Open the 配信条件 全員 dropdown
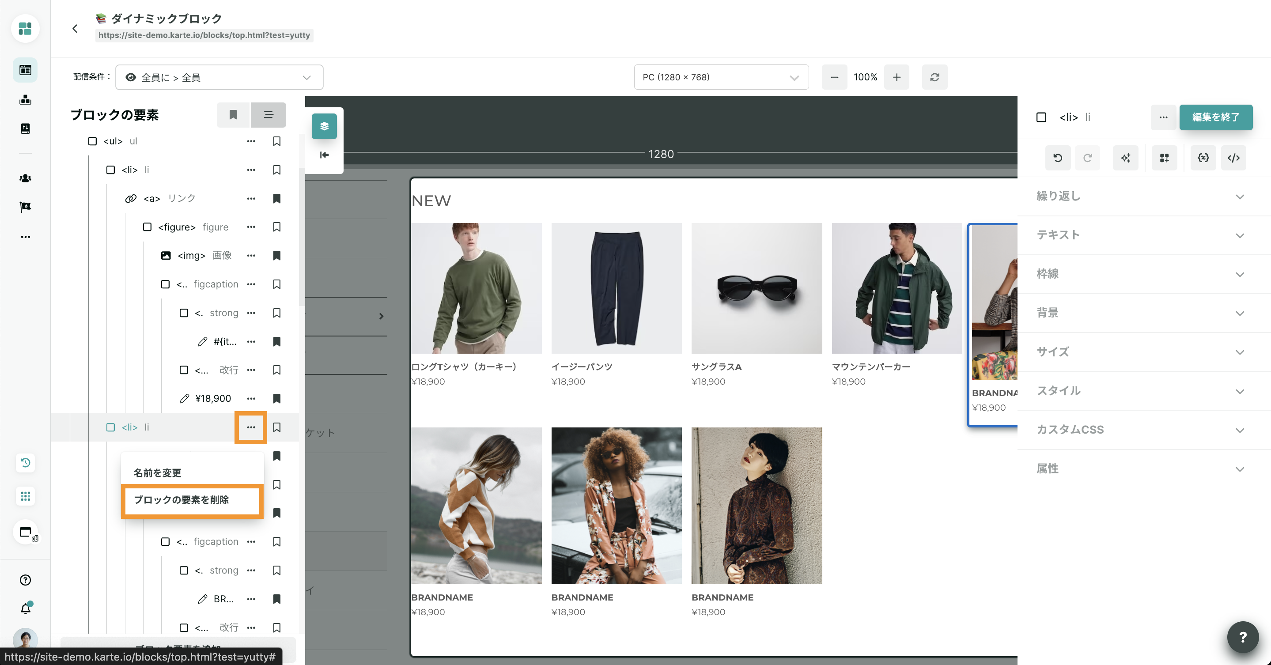The image size is (1271, 665). pos(219,77)
